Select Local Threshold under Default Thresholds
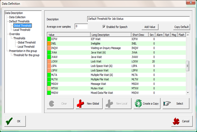The image size is (197, 132). 21,30
